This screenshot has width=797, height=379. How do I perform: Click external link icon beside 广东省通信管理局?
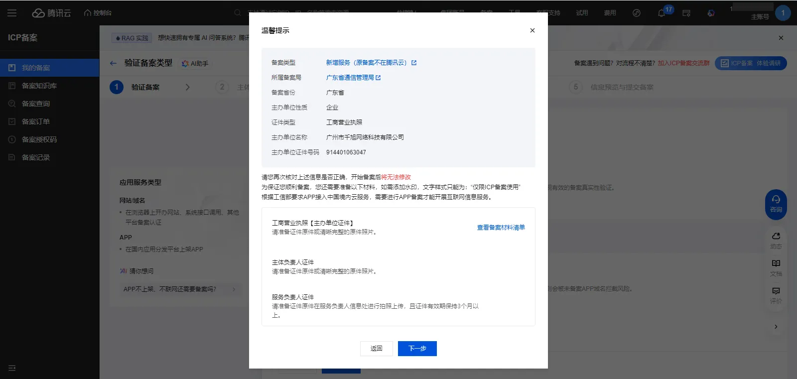378,78
